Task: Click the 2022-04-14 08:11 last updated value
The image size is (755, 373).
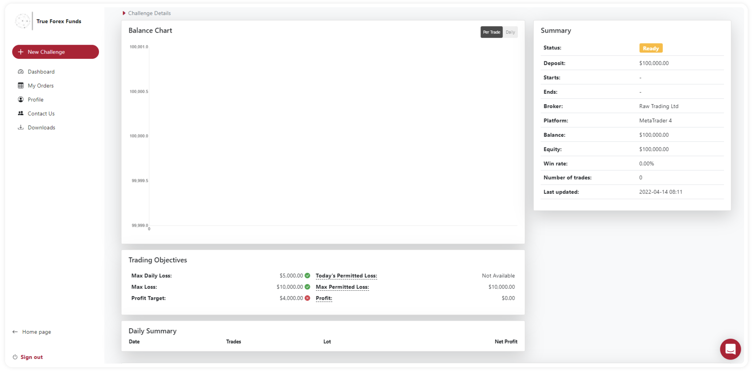Action: pyautogui.click(x=660, y=192)
